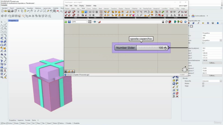Image resolution: width=223 pixels, height=125 pixels.
Task: Click the zoom extents icon in Grasshopper canvas toolbar
Action: click(90, 22)
